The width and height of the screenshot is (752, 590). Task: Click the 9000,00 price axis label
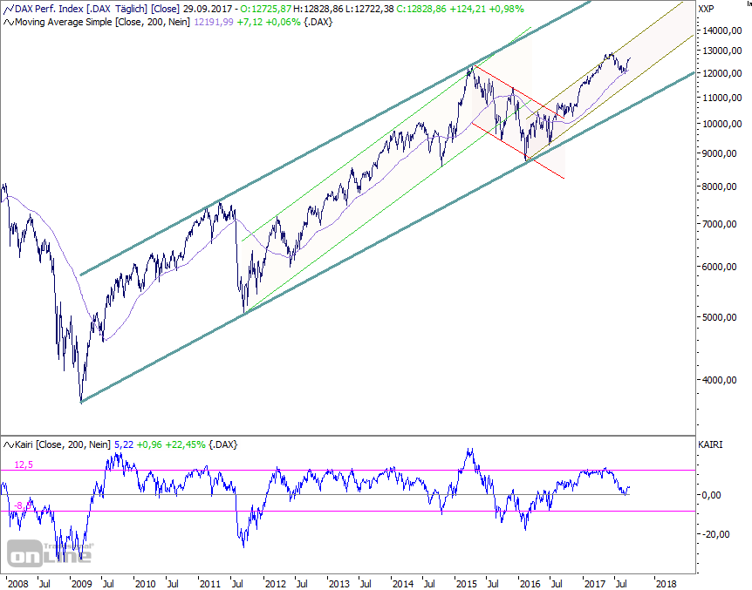pyautogui.click(x=720, y=154)
